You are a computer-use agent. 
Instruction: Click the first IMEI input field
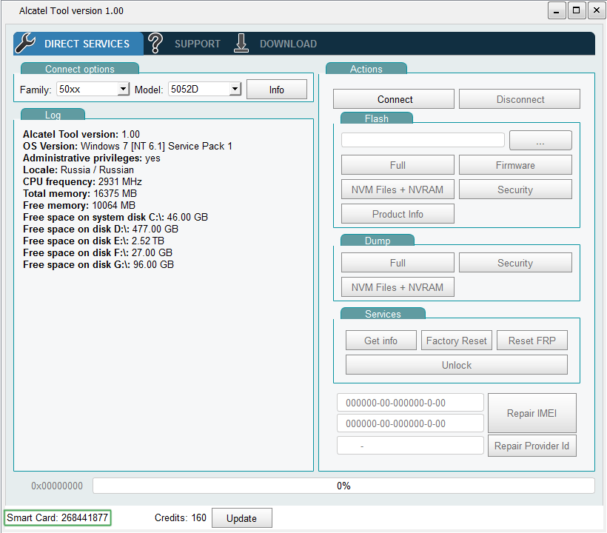pyautogui.click(x=410, y=403)
